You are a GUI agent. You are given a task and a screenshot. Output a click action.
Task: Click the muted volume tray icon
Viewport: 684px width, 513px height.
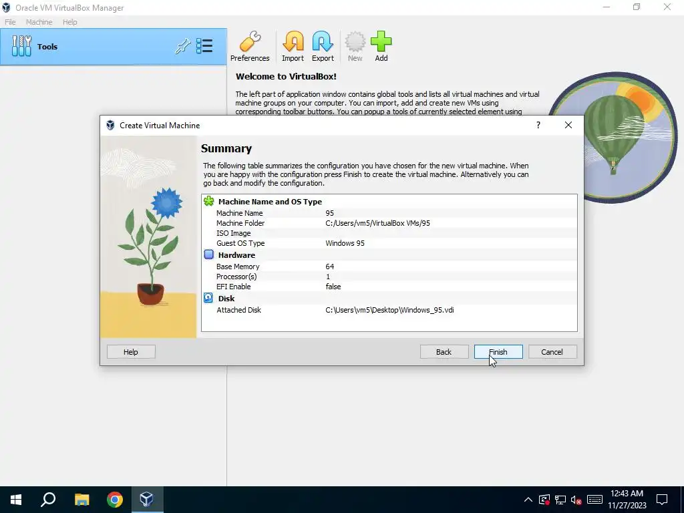click(576, 500)
